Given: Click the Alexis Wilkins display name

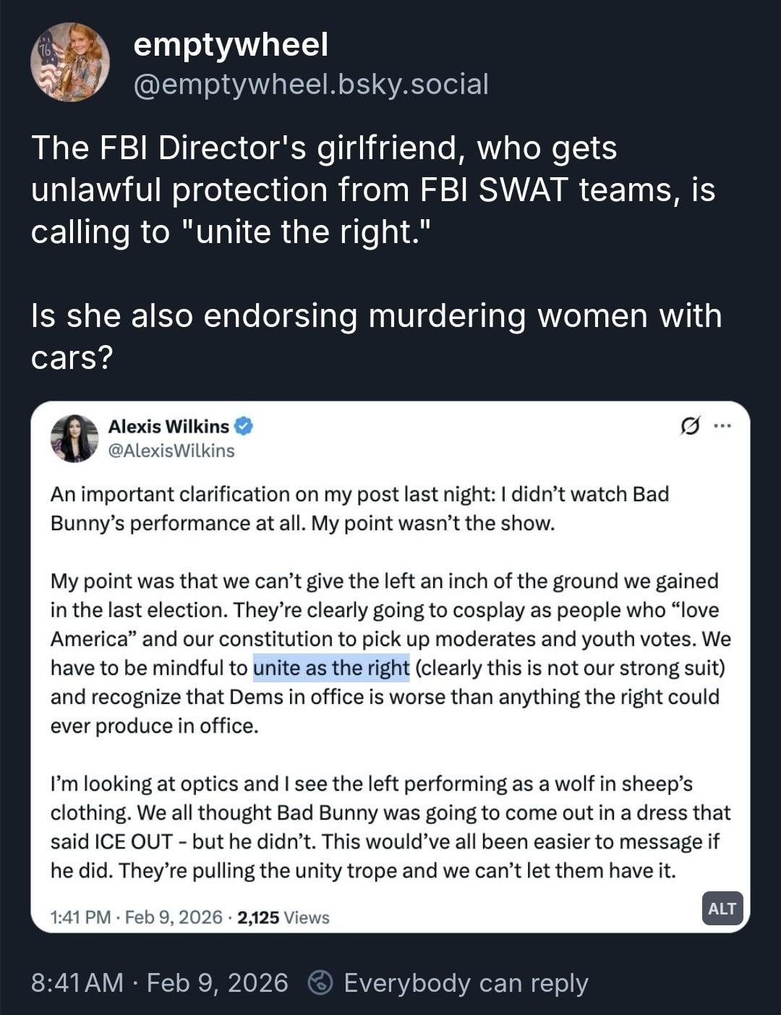Looking at the screenshot, I should (168, 426).
